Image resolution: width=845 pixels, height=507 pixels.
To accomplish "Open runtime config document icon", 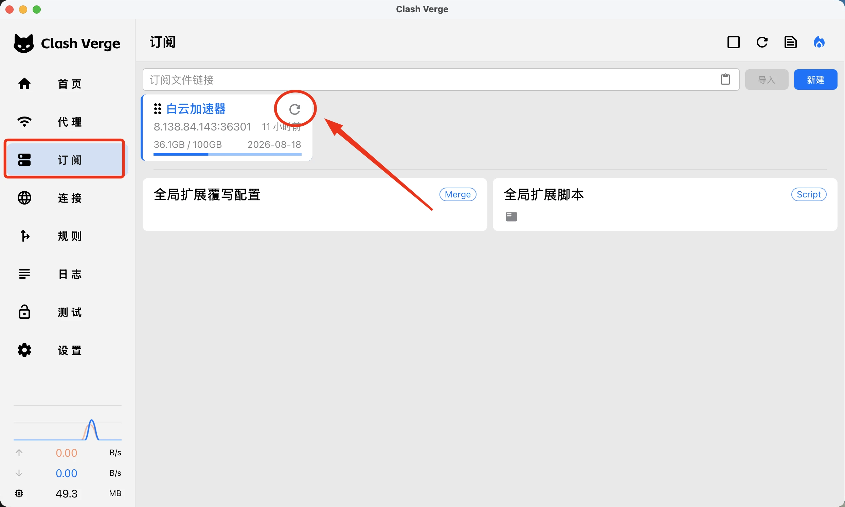I will click(x=790, y=42).
